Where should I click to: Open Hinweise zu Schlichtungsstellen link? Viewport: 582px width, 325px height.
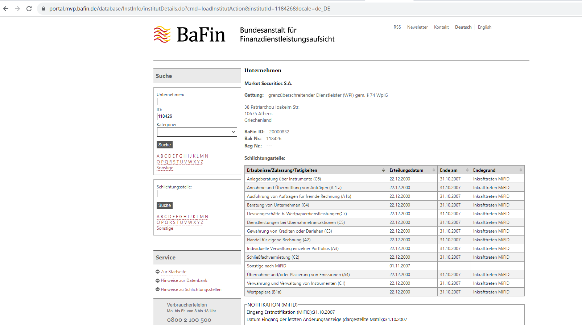(191, 289)
